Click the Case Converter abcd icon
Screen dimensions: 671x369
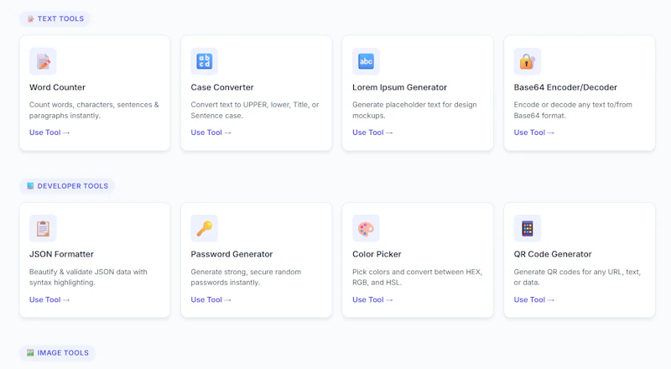click(204, 62)
